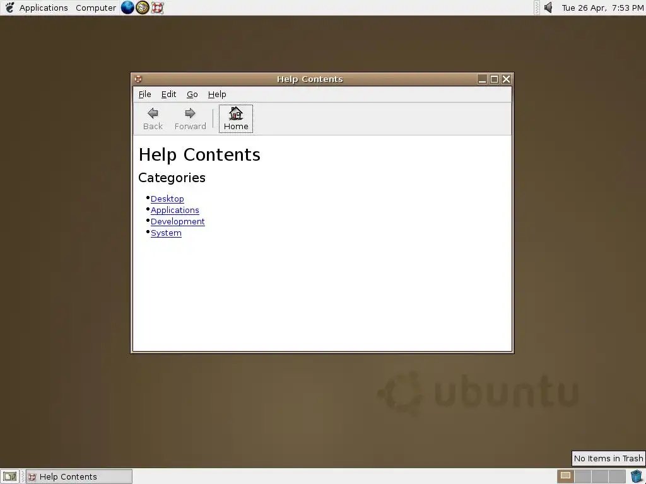Launch the help lifesaver panel icon

click(x=157, y=8)
